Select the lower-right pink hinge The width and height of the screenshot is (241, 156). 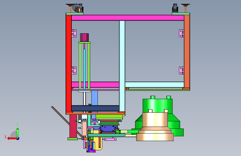[x=182, y=71]
